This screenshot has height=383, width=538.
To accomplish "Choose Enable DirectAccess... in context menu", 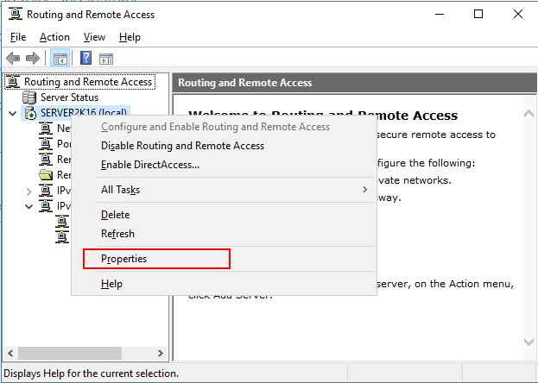I will click(150, 165).
